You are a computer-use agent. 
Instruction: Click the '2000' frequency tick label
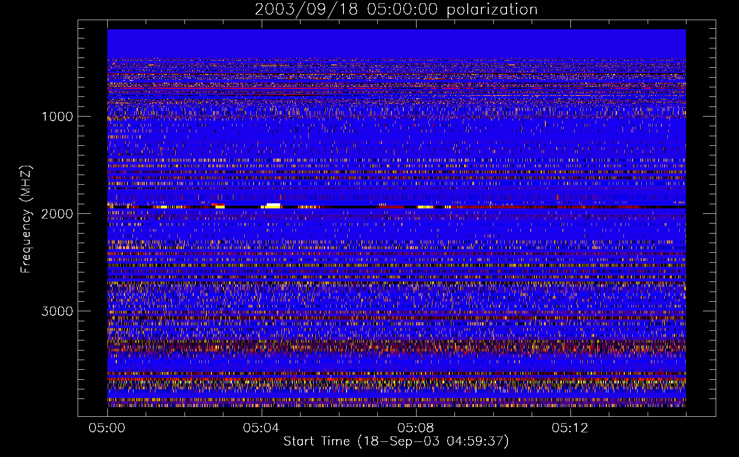click(x=57, y=214)
